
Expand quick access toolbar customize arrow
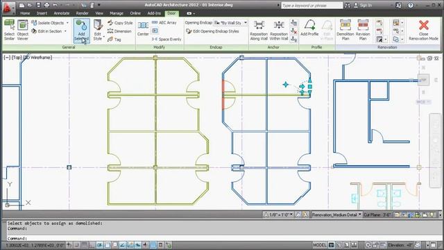point(99,5)
